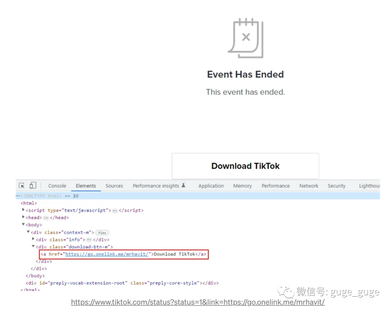
Task: Expand the script type text/javascript node
Action: click(23, 210)
